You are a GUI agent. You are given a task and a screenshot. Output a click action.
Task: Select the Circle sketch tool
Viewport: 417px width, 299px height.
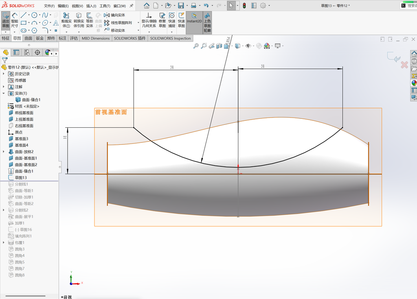click(x=34, y=15)
